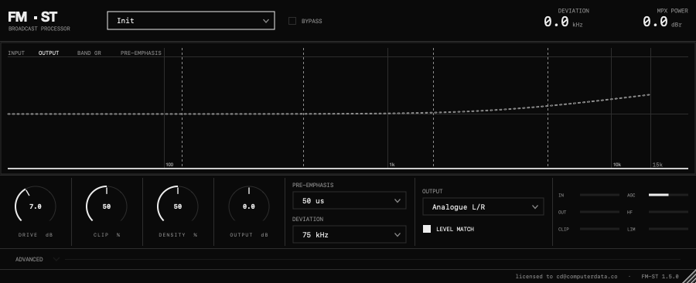This screenshot has width=696, height=283.
Task: Click the OUTPUT dB knob showing 0.0
Action: tap(248, 206)
